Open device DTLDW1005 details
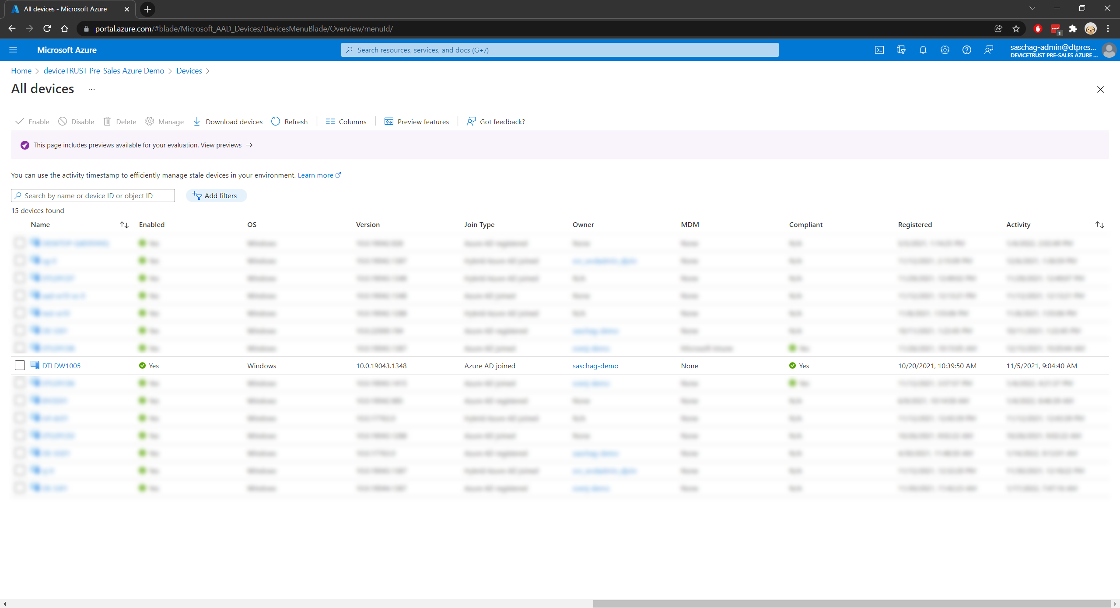The height and width of the screenshot is (608, 1120). pyautogui.click(x=61, y=366)
